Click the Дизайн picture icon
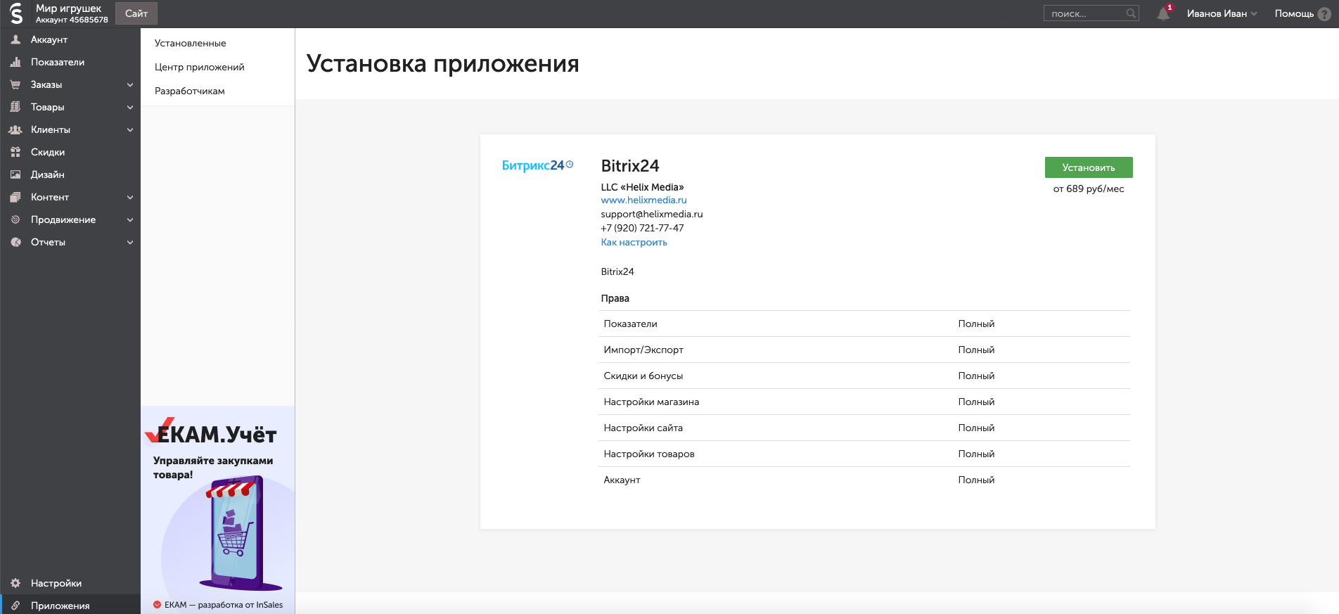The width and height of the screenshot is (1339, 614). pos(15,174)
